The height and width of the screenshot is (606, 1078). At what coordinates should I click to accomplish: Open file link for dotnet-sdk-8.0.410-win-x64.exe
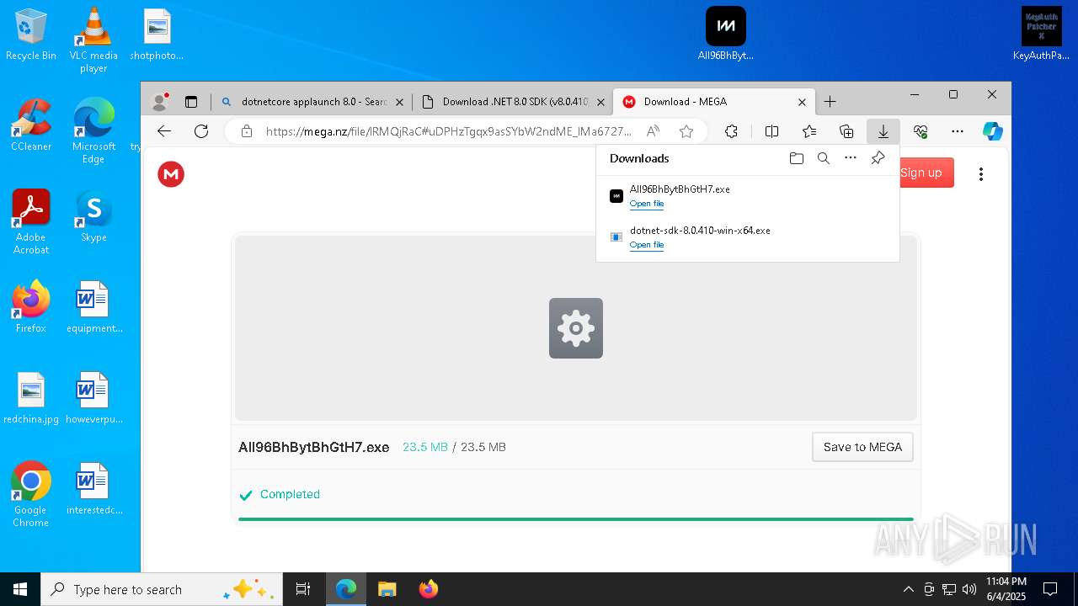(647, 245)
